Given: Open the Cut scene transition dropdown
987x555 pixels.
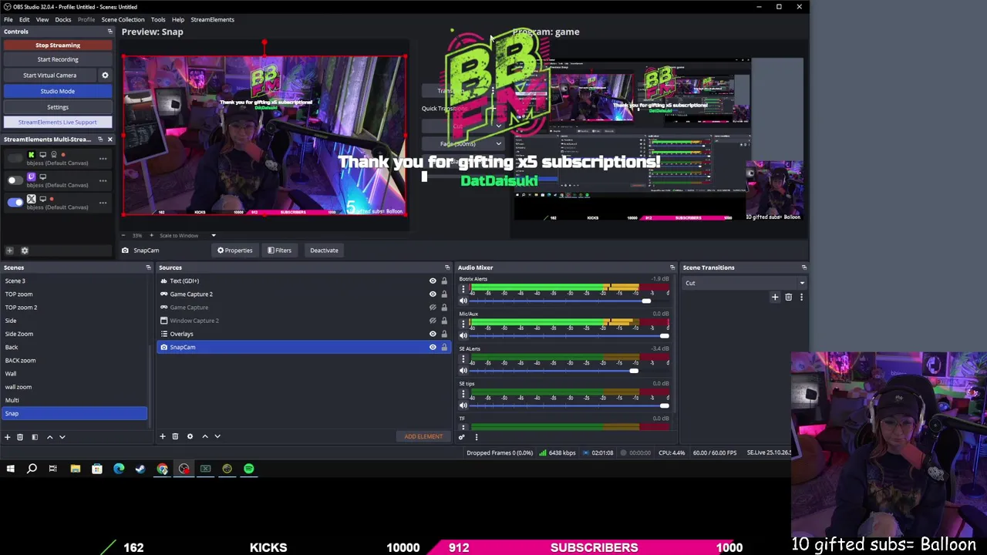Looking at the screenshot, I should [x=745, y=283].
